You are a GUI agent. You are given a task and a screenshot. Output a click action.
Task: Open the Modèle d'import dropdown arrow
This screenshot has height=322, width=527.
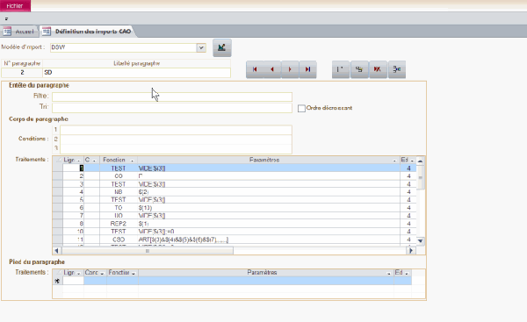click(201, 47)
